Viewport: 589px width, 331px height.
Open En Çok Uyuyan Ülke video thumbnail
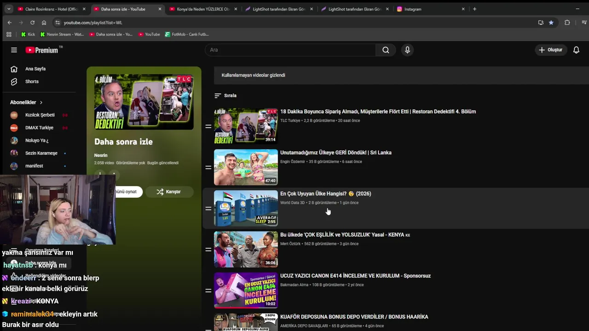tap(246, 208)
